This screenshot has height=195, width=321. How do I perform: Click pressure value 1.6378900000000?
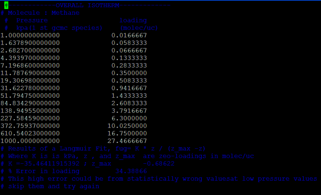click(30, 43)
